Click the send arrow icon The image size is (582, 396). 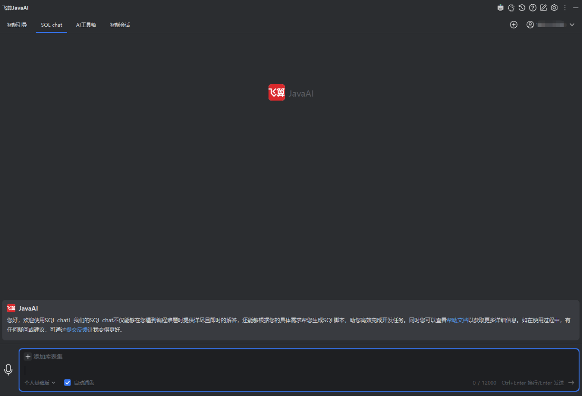(571, 383)
